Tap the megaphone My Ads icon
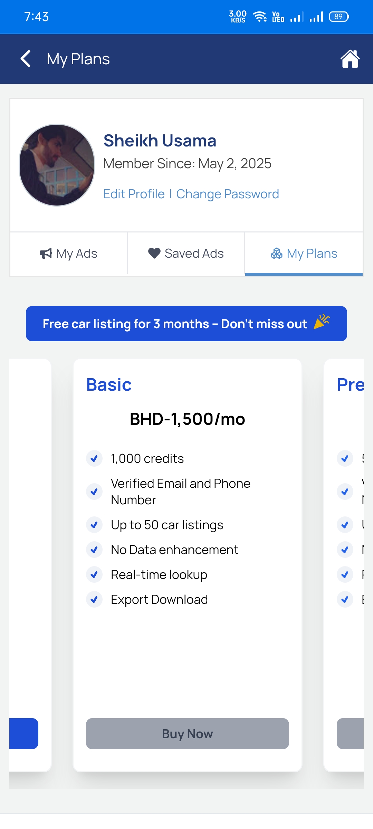The width and height of the screenshot is (373, 829). tap(46, 254)
